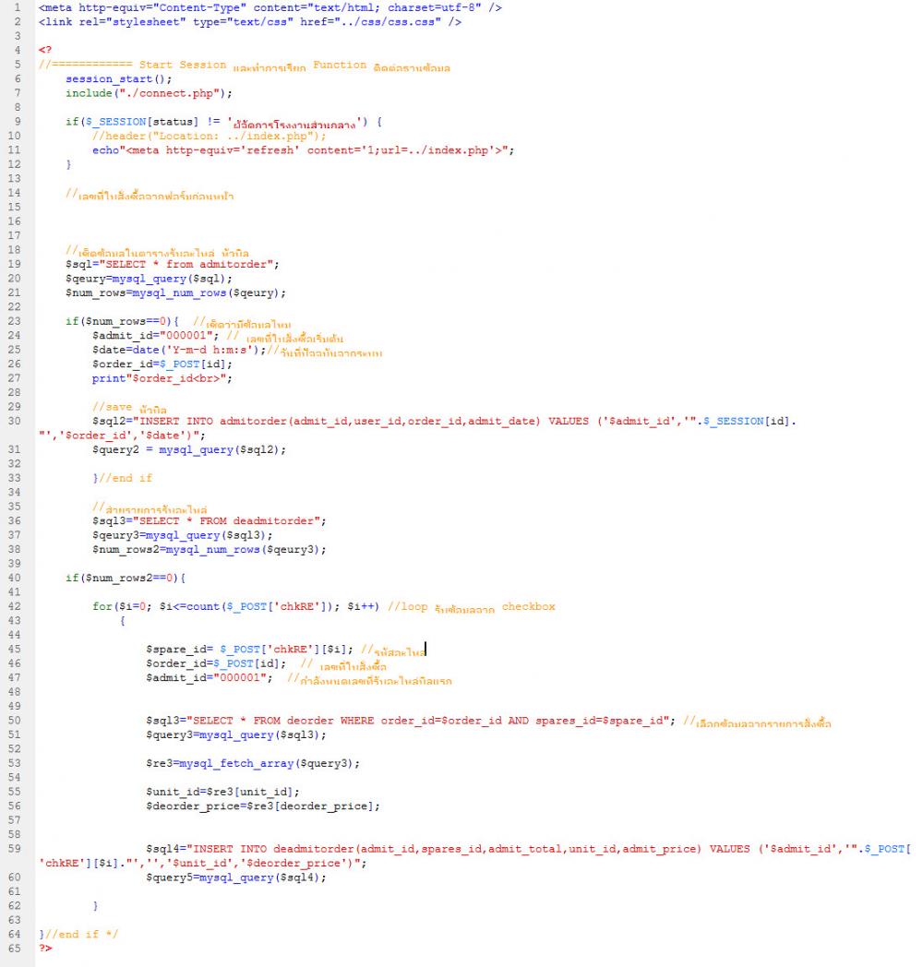Click the closing ?> PHP tag

45,949
